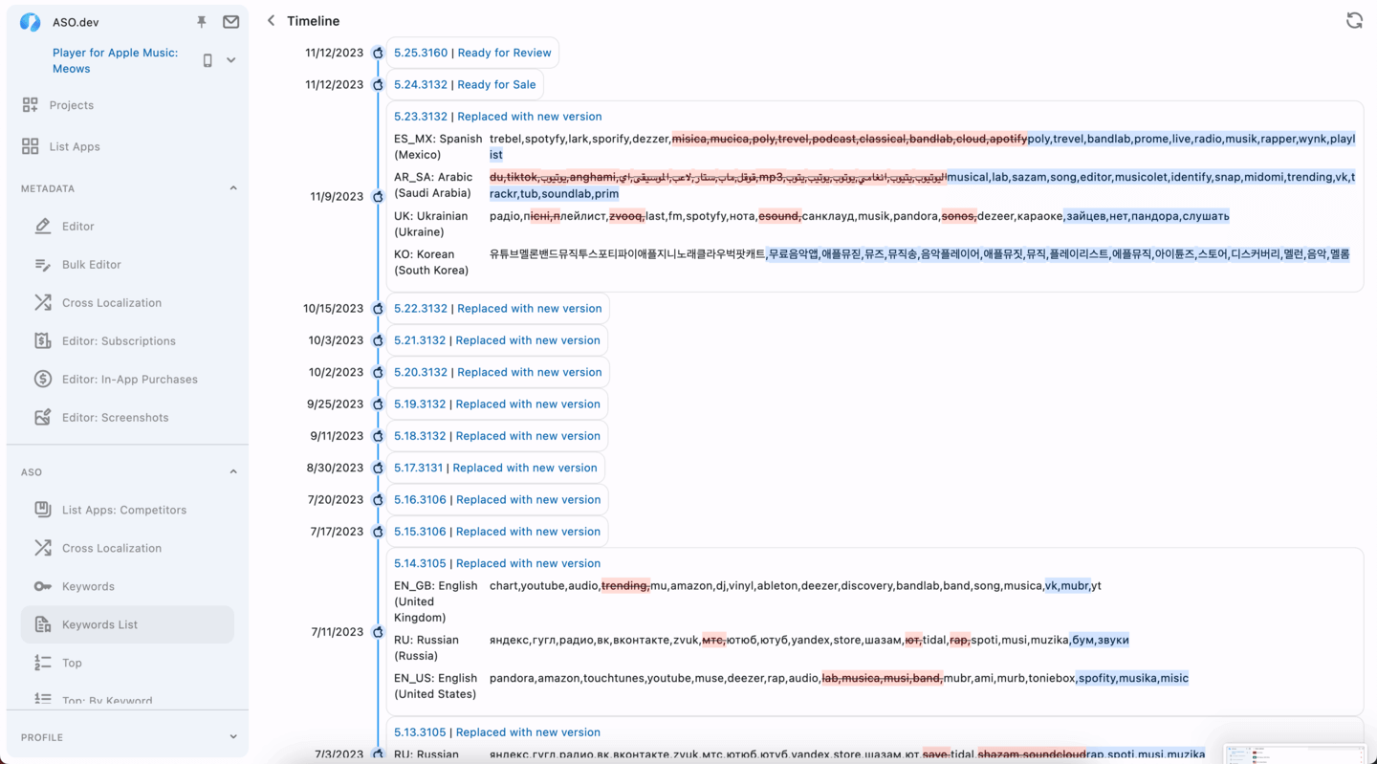Click the List Apps grid icon
This screenshot has height=764, width=1377.
click(x=31, y=146)
